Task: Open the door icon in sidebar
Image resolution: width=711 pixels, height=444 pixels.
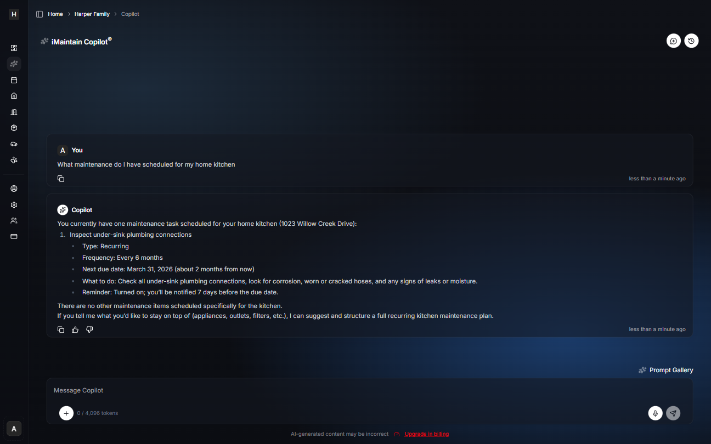Action: point(14,112)
